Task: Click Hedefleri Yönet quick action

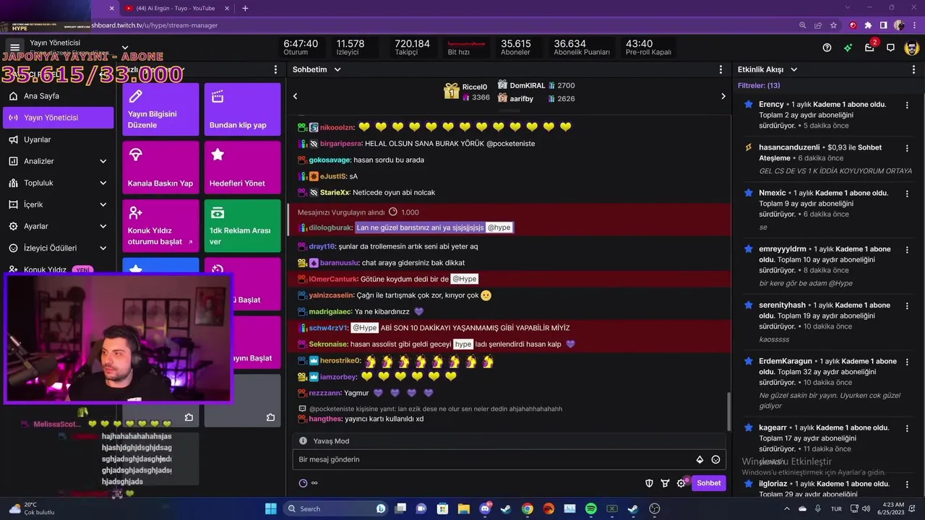Action: click(x=242, y=167)
